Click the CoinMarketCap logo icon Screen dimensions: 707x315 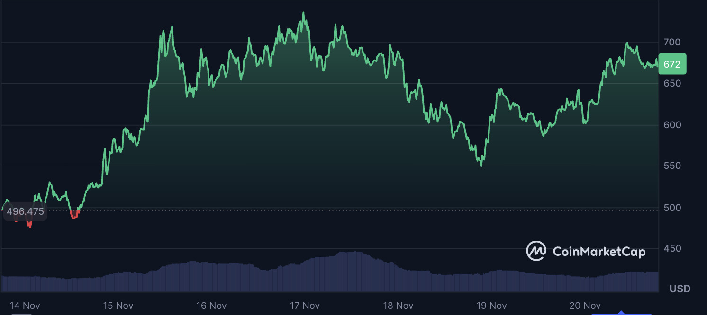pyautogui.click(x=536, y=251)
